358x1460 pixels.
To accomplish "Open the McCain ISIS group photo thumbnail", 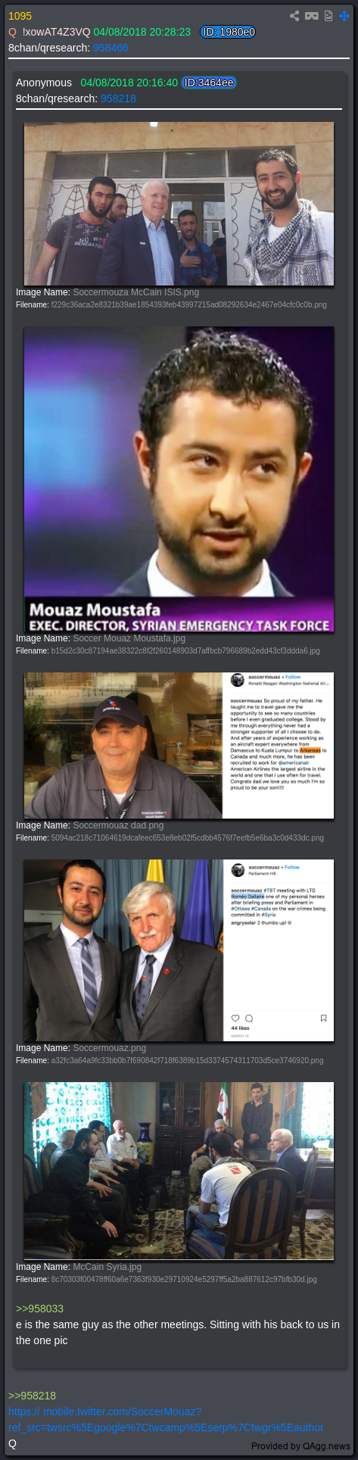I will [x=179, y=204].
